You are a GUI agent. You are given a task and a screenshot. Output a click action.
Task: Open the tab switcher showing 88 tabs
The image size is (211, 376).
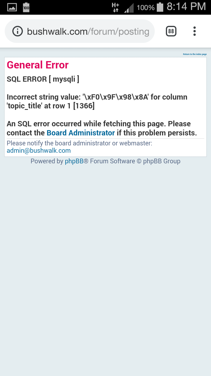coord(171,31)
